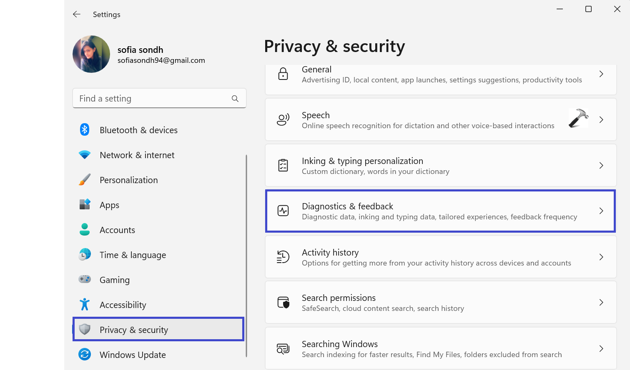
Task: Expand the General settings chevron
Action: click(x=601, y=74)
